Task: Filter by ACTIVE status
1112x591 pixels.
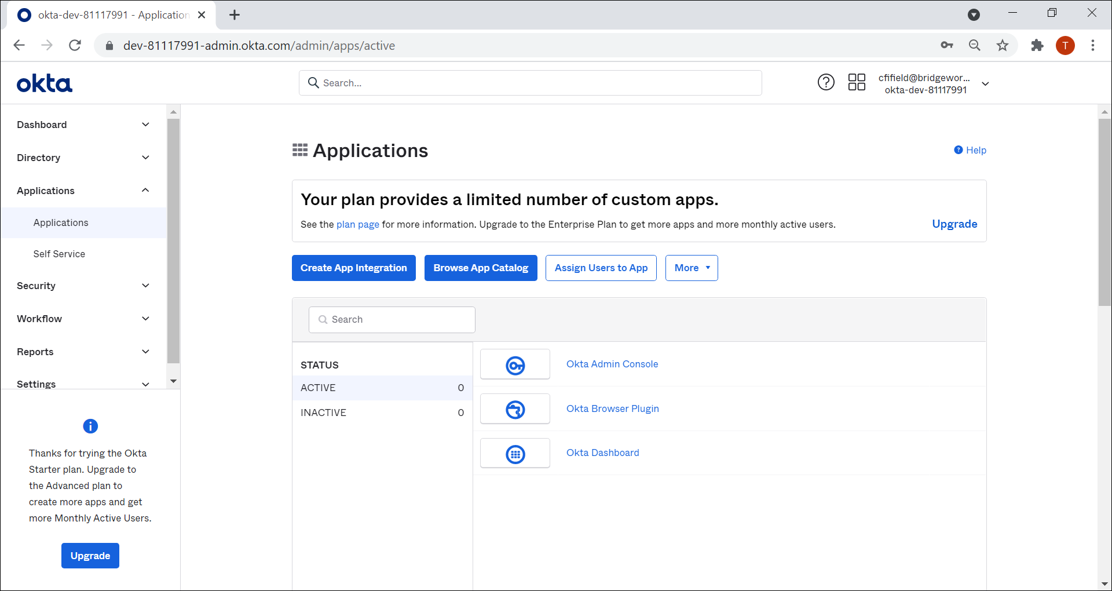Action: pos(382,388)
